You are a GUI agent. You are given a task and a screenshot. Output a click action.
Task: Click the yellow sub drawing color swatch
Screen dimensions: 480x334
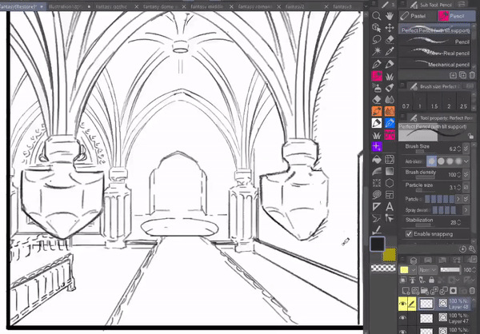pyautogui.click(x=390, y=254)
